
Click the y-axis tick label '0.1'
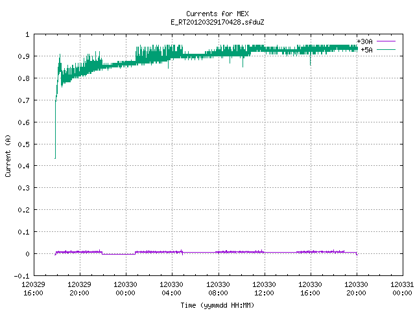(23, 232)
